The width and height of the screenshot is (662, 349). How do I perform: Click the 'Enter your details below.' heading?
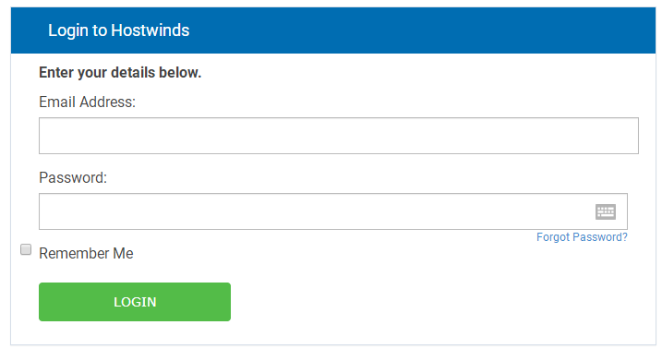[120, 73]
